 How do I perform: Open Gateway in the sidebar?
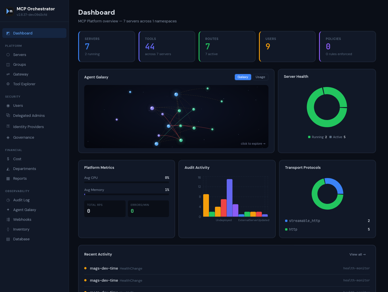[34, 74]
